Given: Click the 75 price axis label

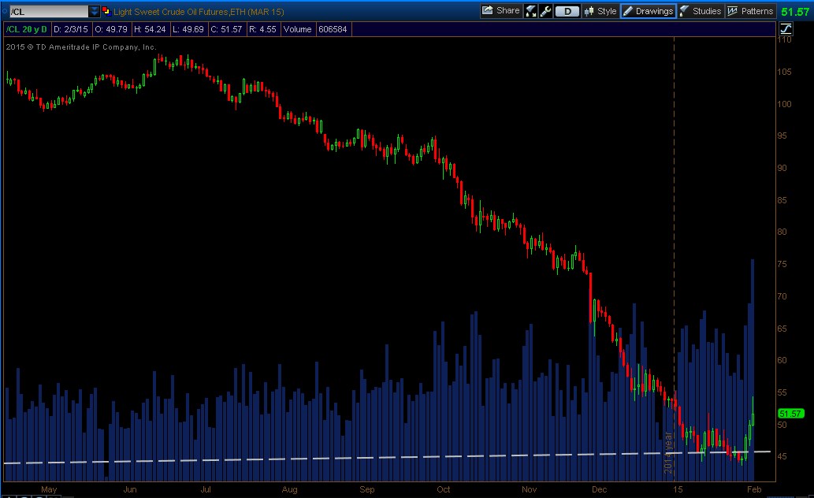Looking at the screenshot, I should [782, 264].
